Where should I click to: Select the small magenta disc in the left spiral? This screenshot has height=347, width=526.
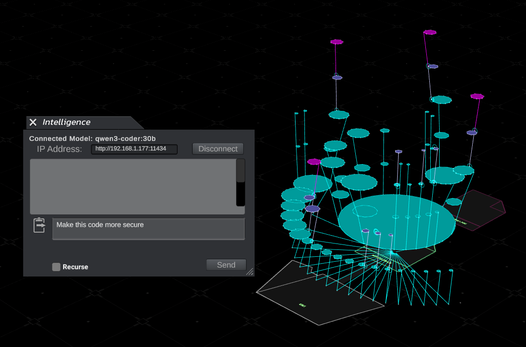click(x=313, y=161)
